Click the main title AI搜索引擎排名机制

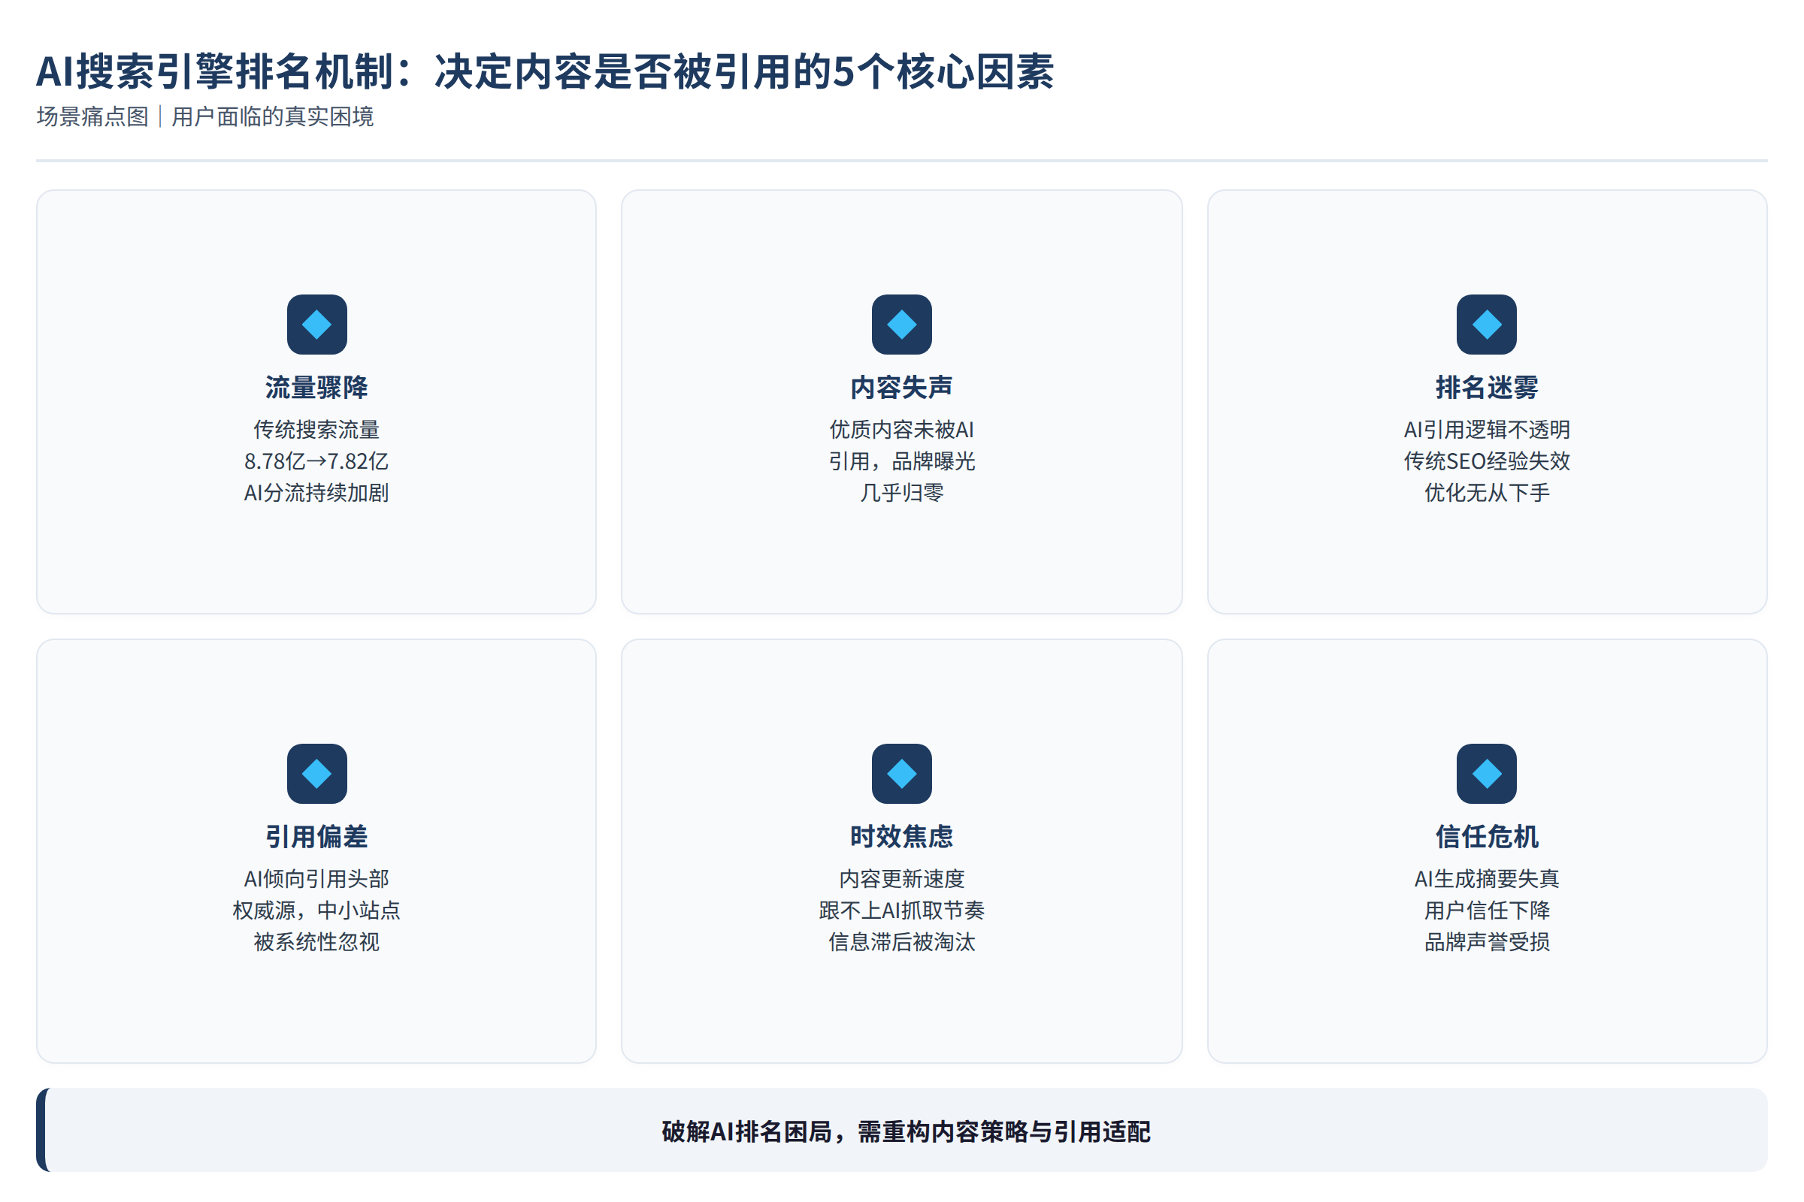pos(544,71)
